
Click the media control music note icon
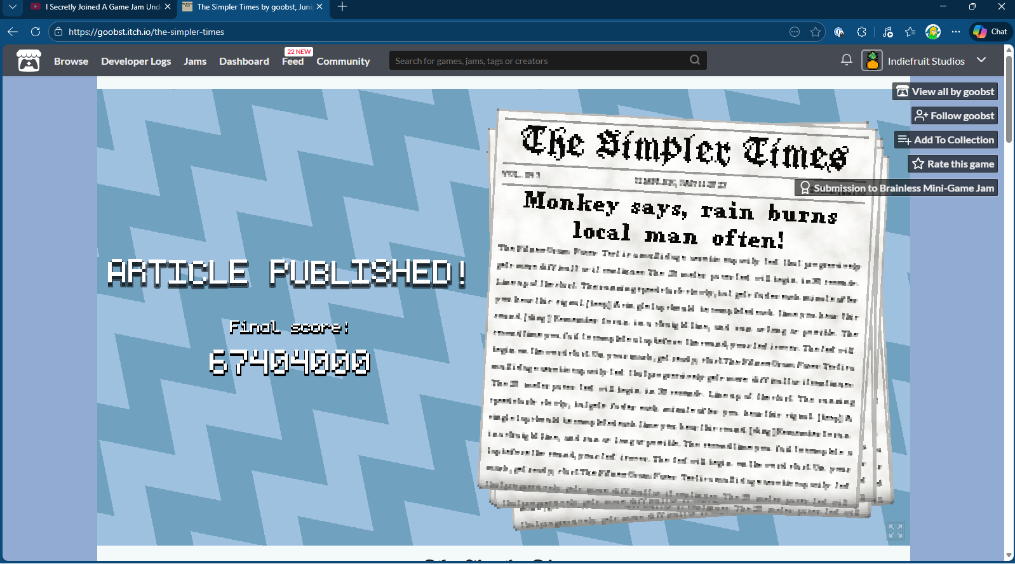coord(888,32)
